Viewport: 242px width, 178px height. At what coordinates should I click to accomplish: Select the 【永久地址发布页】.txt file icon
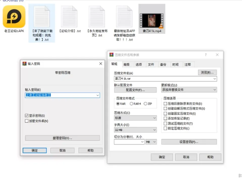(97, 17)
